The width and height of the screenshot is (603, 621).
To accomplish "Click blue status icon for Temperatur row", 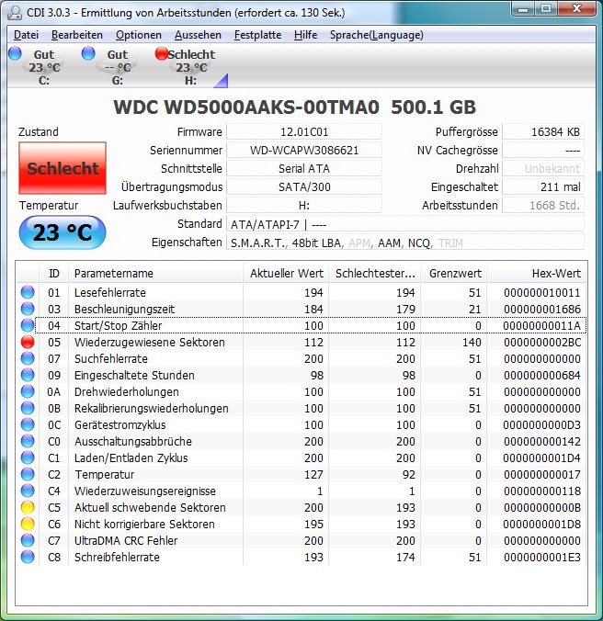I will pyautogui.click(x=28, y=474).
